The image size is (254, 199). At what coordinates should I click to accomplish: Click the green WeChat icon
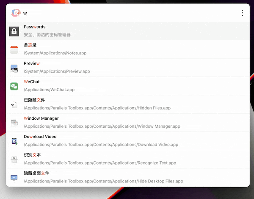coord(14,86)
